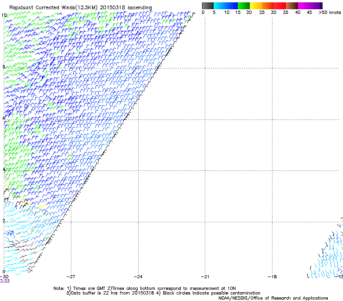Click the yellow 20-25 knots legend swatch
This screenshot has width=343, height=301.
click(256, 6)
